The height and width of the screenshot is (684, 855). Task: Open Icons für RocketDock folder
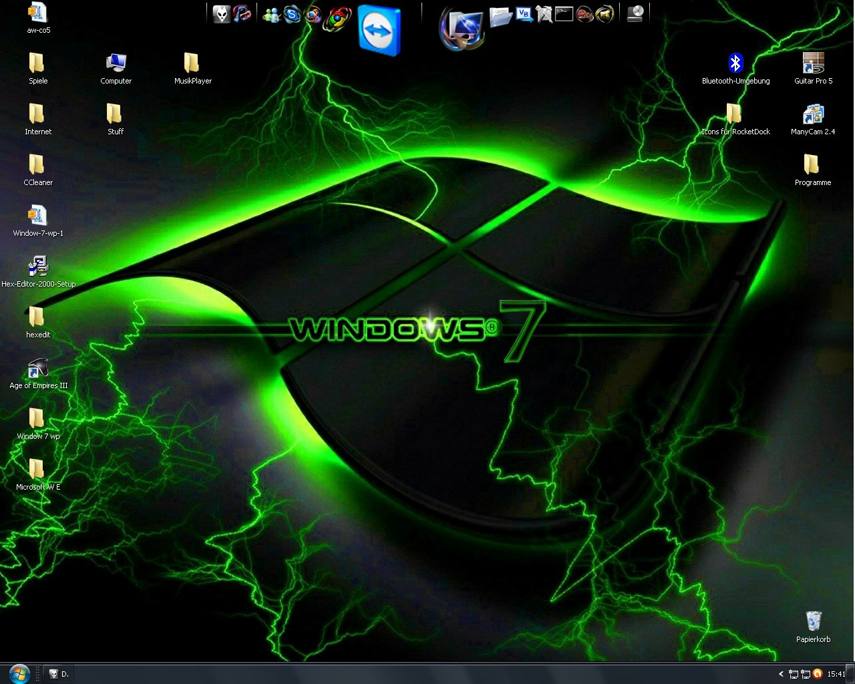(x=735, y=120)
